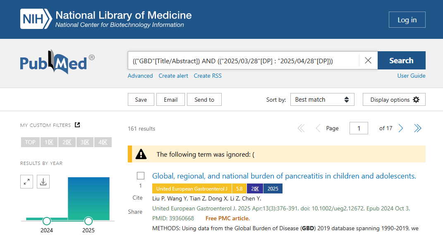This screenshot has width=443, height=236.
Task: Click the page number input field
Action: click(359, 128)
